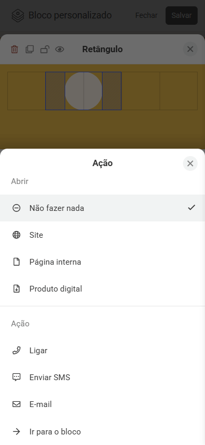205x445 pixels.
Task: Click the gray circle shape on canvas
Action: (84, 91)
